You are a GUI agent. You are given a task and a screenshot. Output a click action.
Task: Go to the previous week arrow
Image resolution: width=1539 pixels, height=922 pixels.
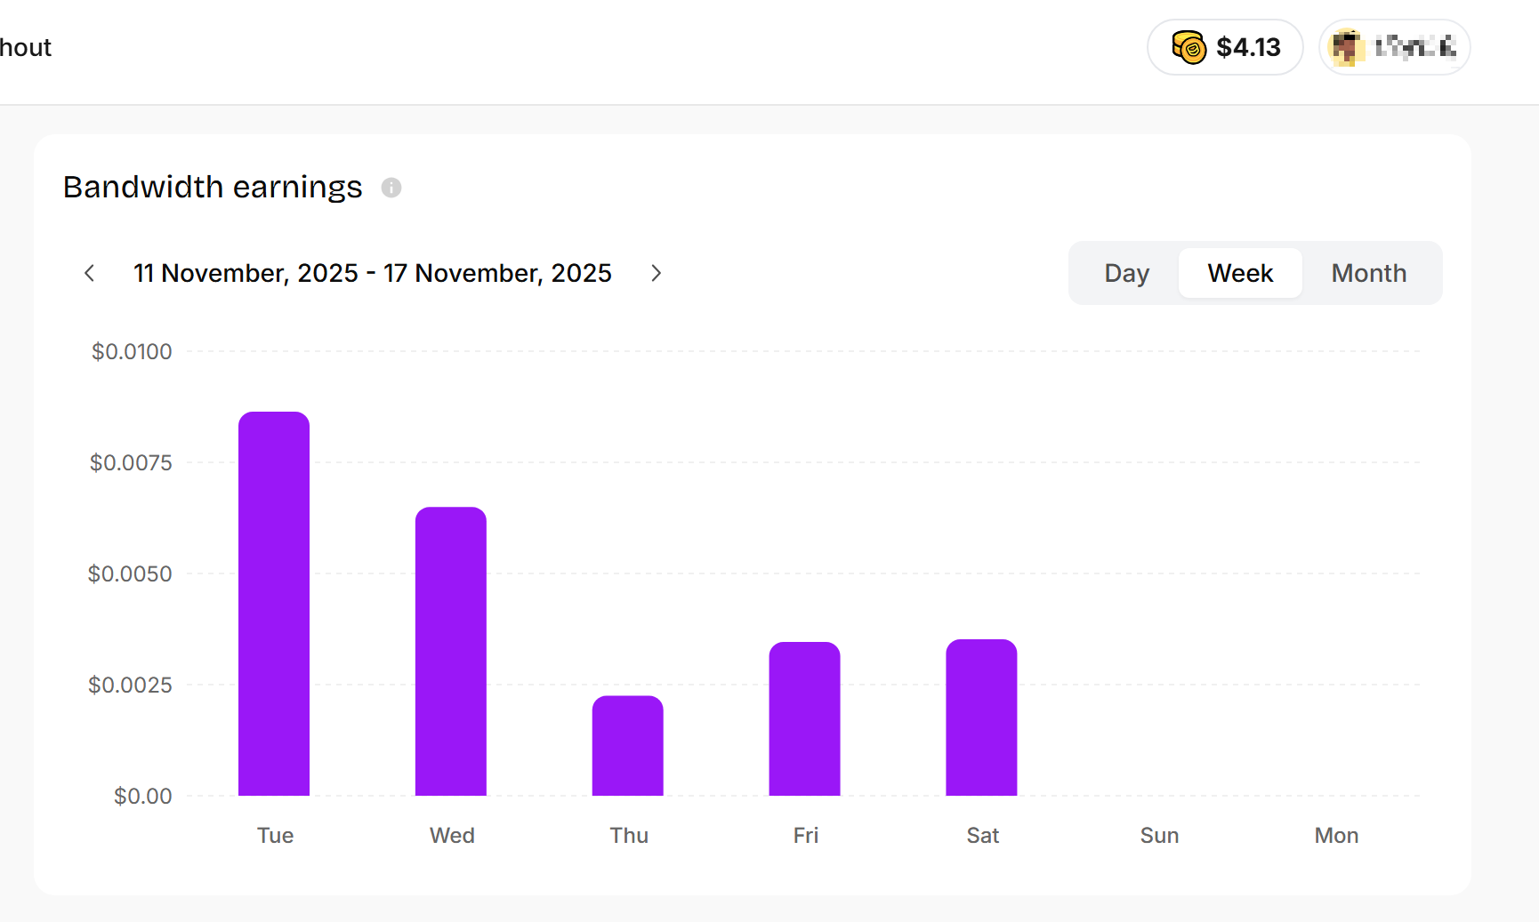(89, 273)
